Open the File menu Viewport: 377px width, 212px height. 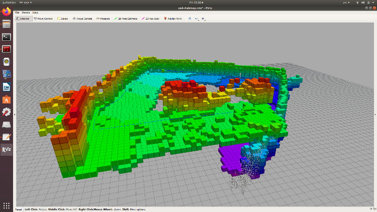pos(17,12)
